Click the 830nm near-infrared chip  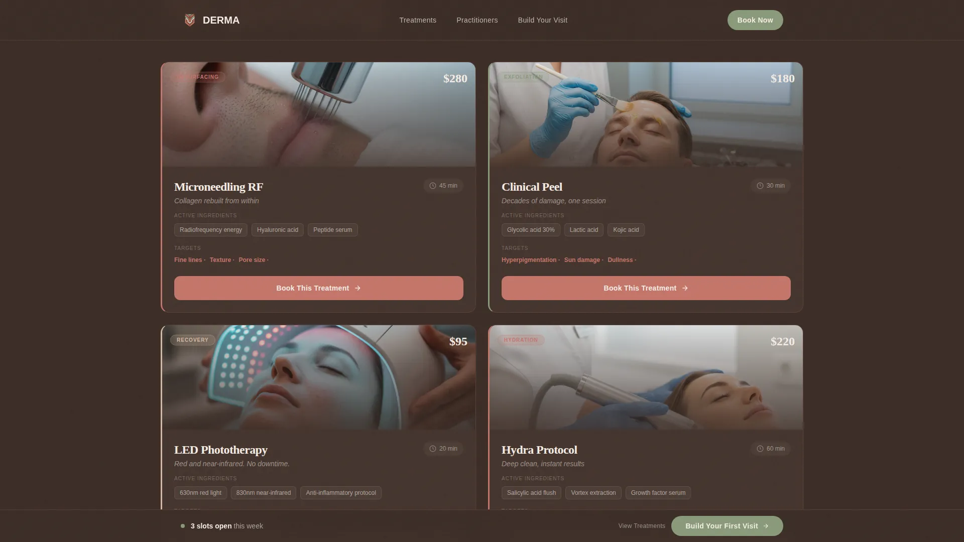[x=264, y=493]
